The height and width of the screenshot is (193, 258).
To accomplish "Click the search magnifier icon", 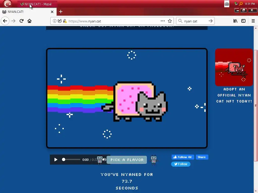I will [x=180, y=21].
